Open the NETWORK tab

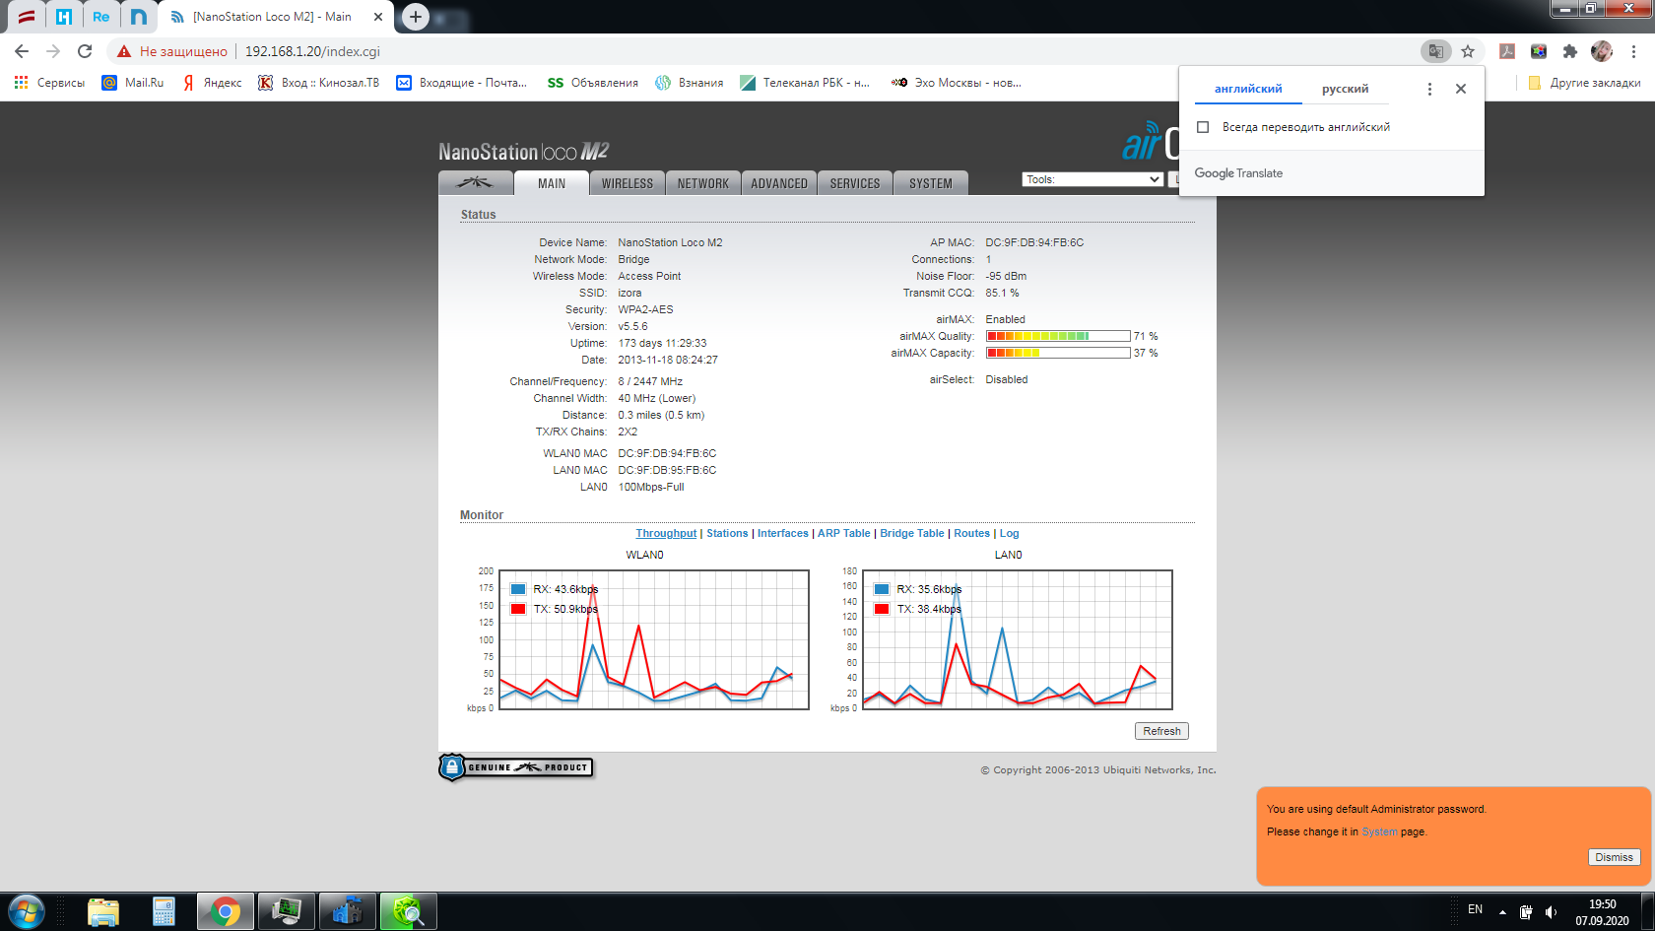click(x=703, y=183)
